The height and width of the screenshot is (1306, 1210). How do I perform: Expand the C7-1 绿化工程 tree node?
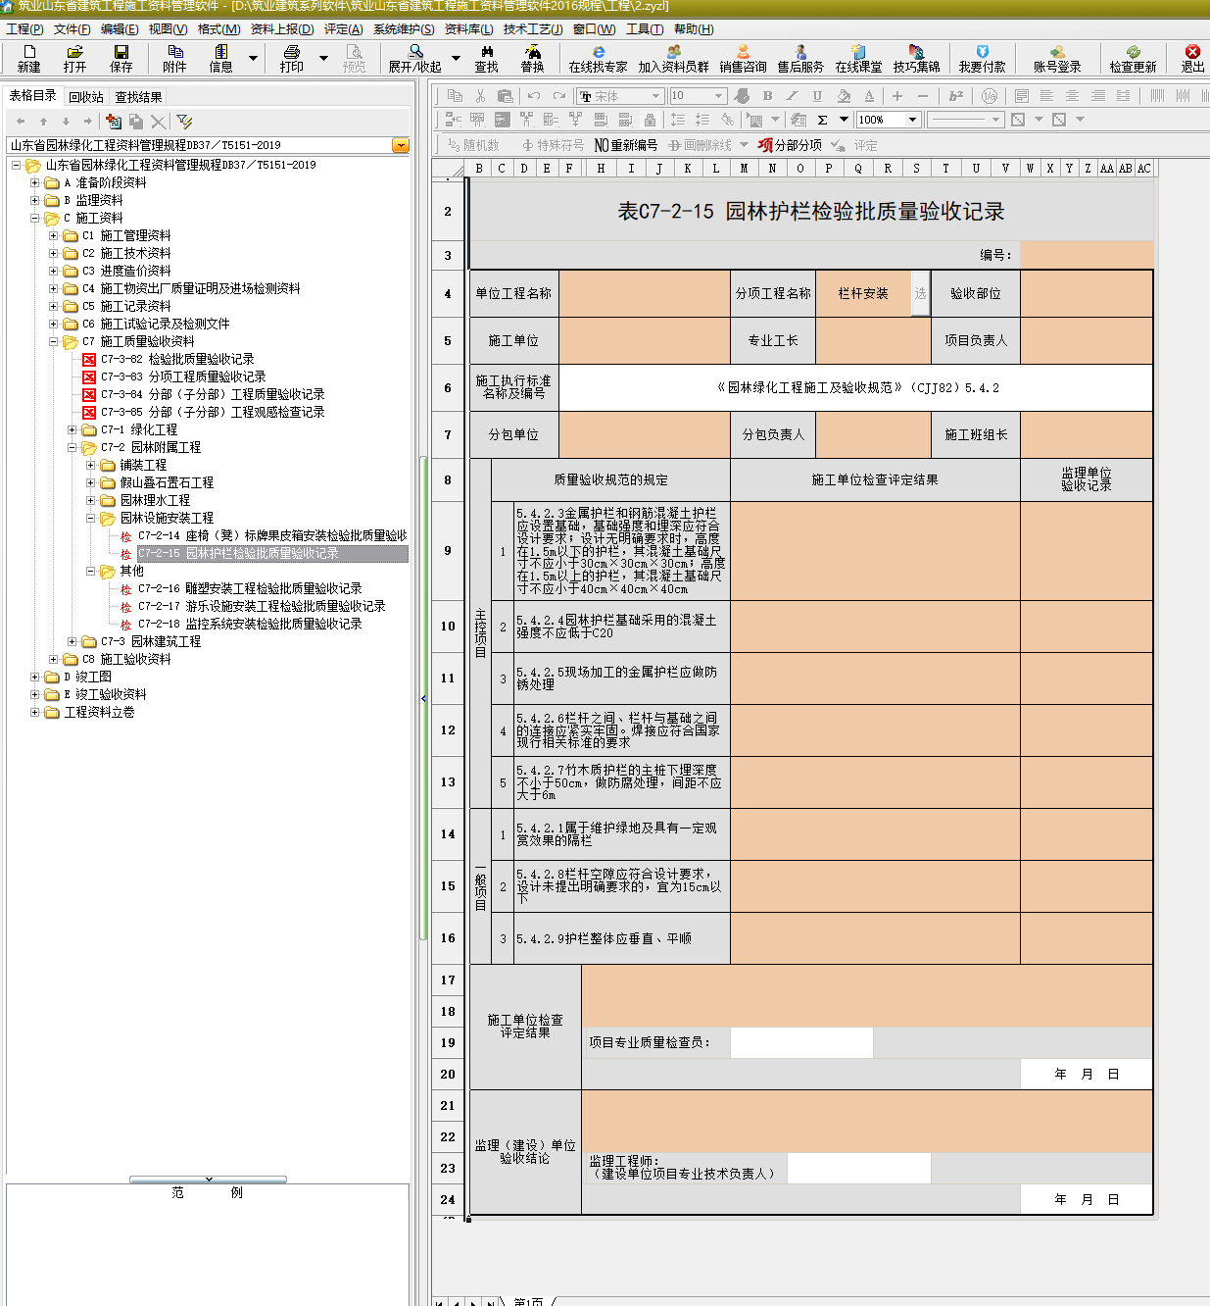click(73, 429)
